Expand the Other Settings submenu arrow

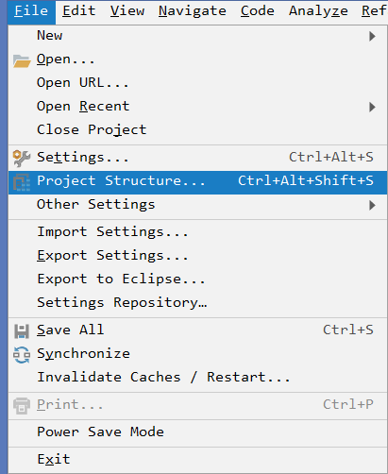[x=372, y=205]
